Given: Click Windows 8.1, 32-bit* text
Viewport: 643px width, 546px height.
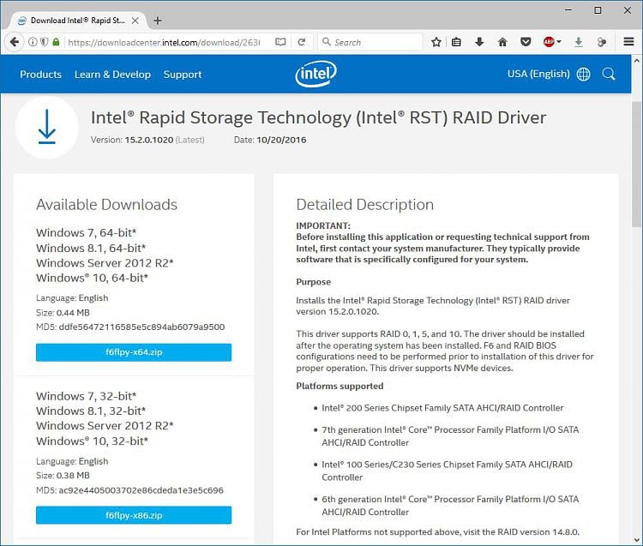Looking at the screenshot, I should pyautogui.click(x=91, y=411).
